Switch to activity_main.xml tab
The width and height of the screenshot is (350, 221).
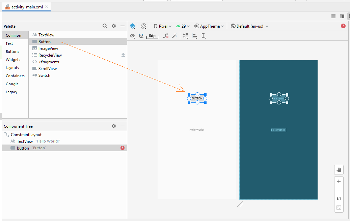point(27,7)
